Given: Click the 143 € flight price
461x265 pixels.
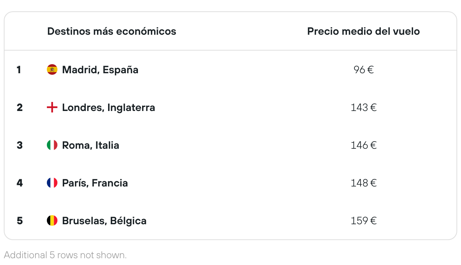Looking at the screenshot, I should pyautogui.click(x=364, y=108).
